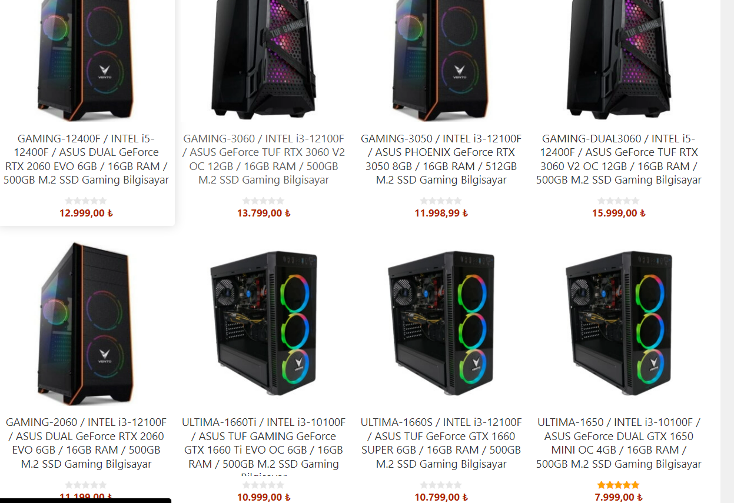Select the 15.999,00 ₺ price of GAMING-DUAL3060

click(619, 213)
